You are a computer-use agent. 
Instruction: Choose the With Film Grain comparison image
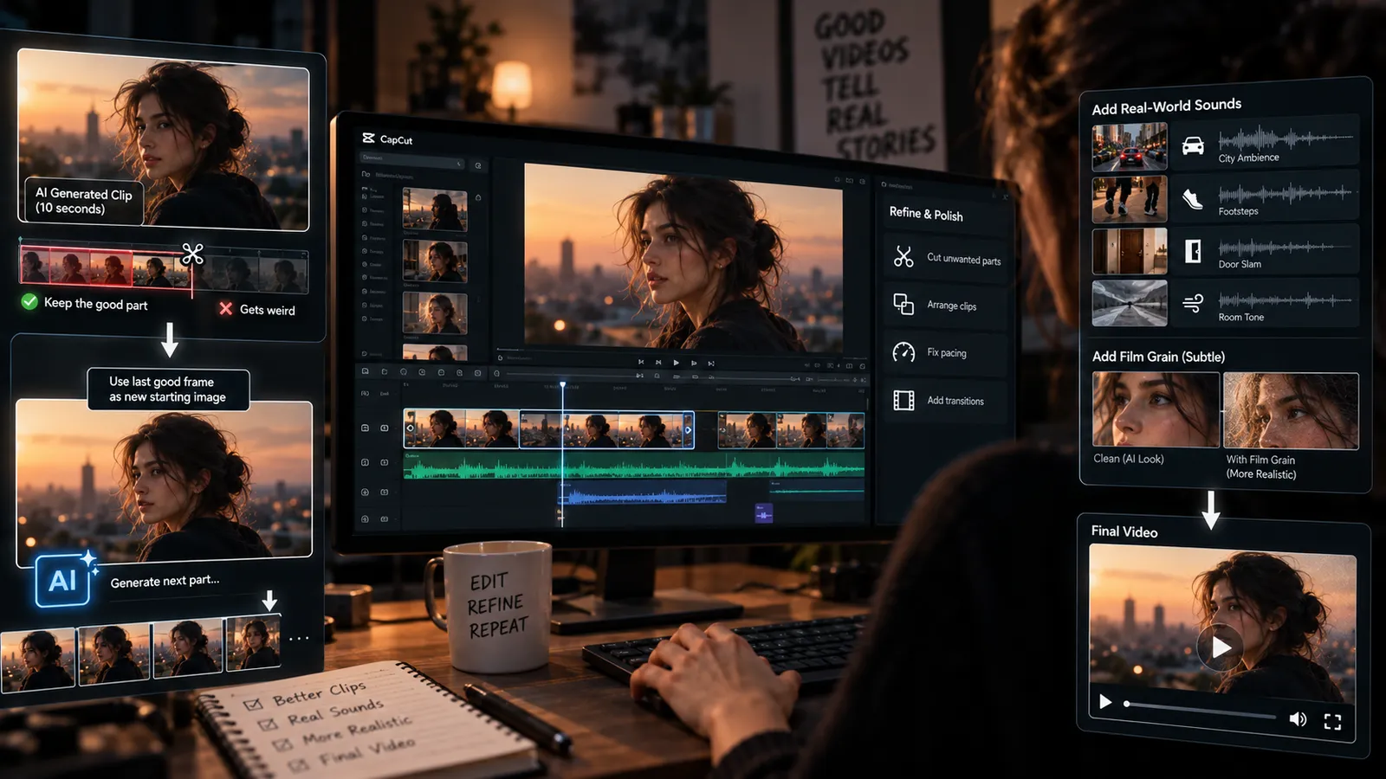tap(1291, 411)
